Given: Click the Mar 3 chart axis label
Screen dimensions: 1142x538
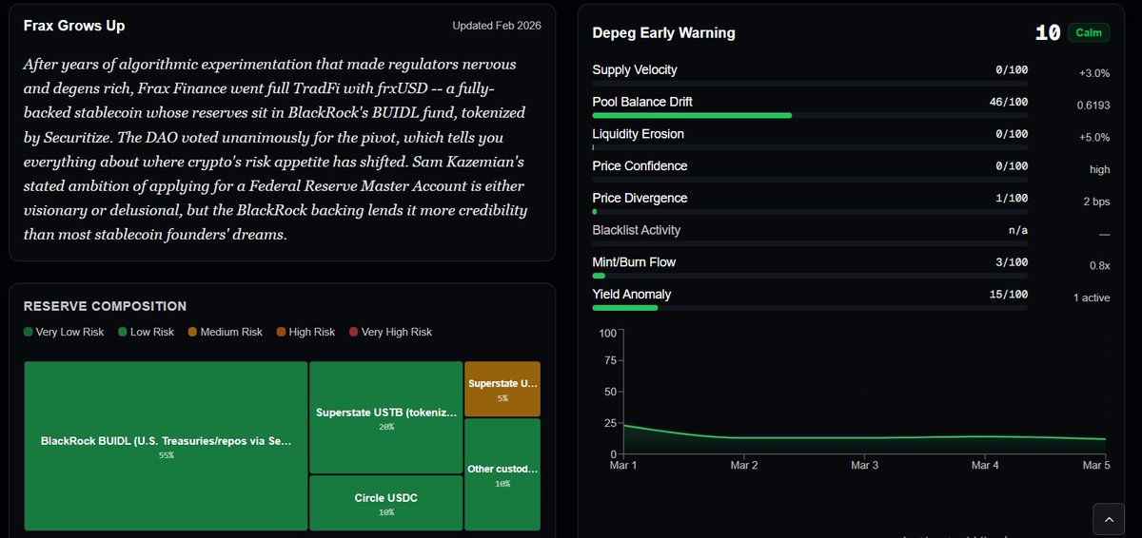Looking at the screenshot, I should tap(864, 465).
